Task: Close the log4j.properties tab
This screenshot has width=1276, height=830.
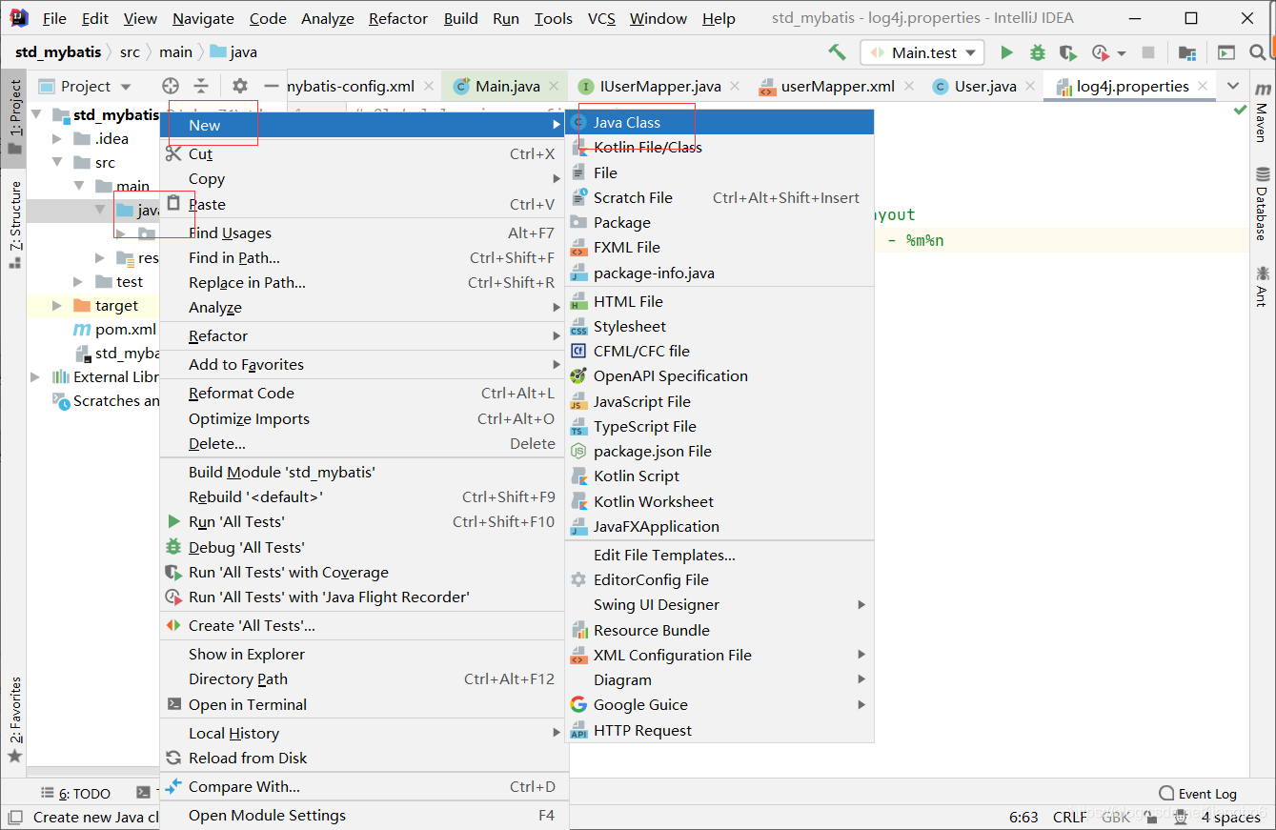Action: [1203, 86]
